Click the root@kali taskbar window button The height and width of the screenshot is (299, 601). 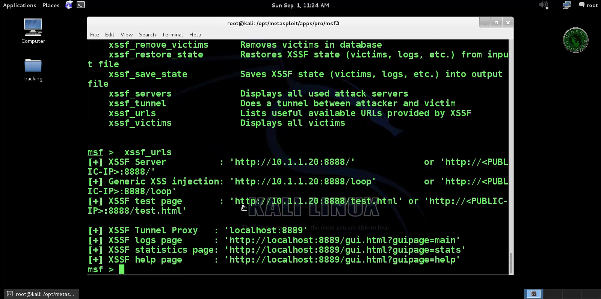[x=41, y=294]
